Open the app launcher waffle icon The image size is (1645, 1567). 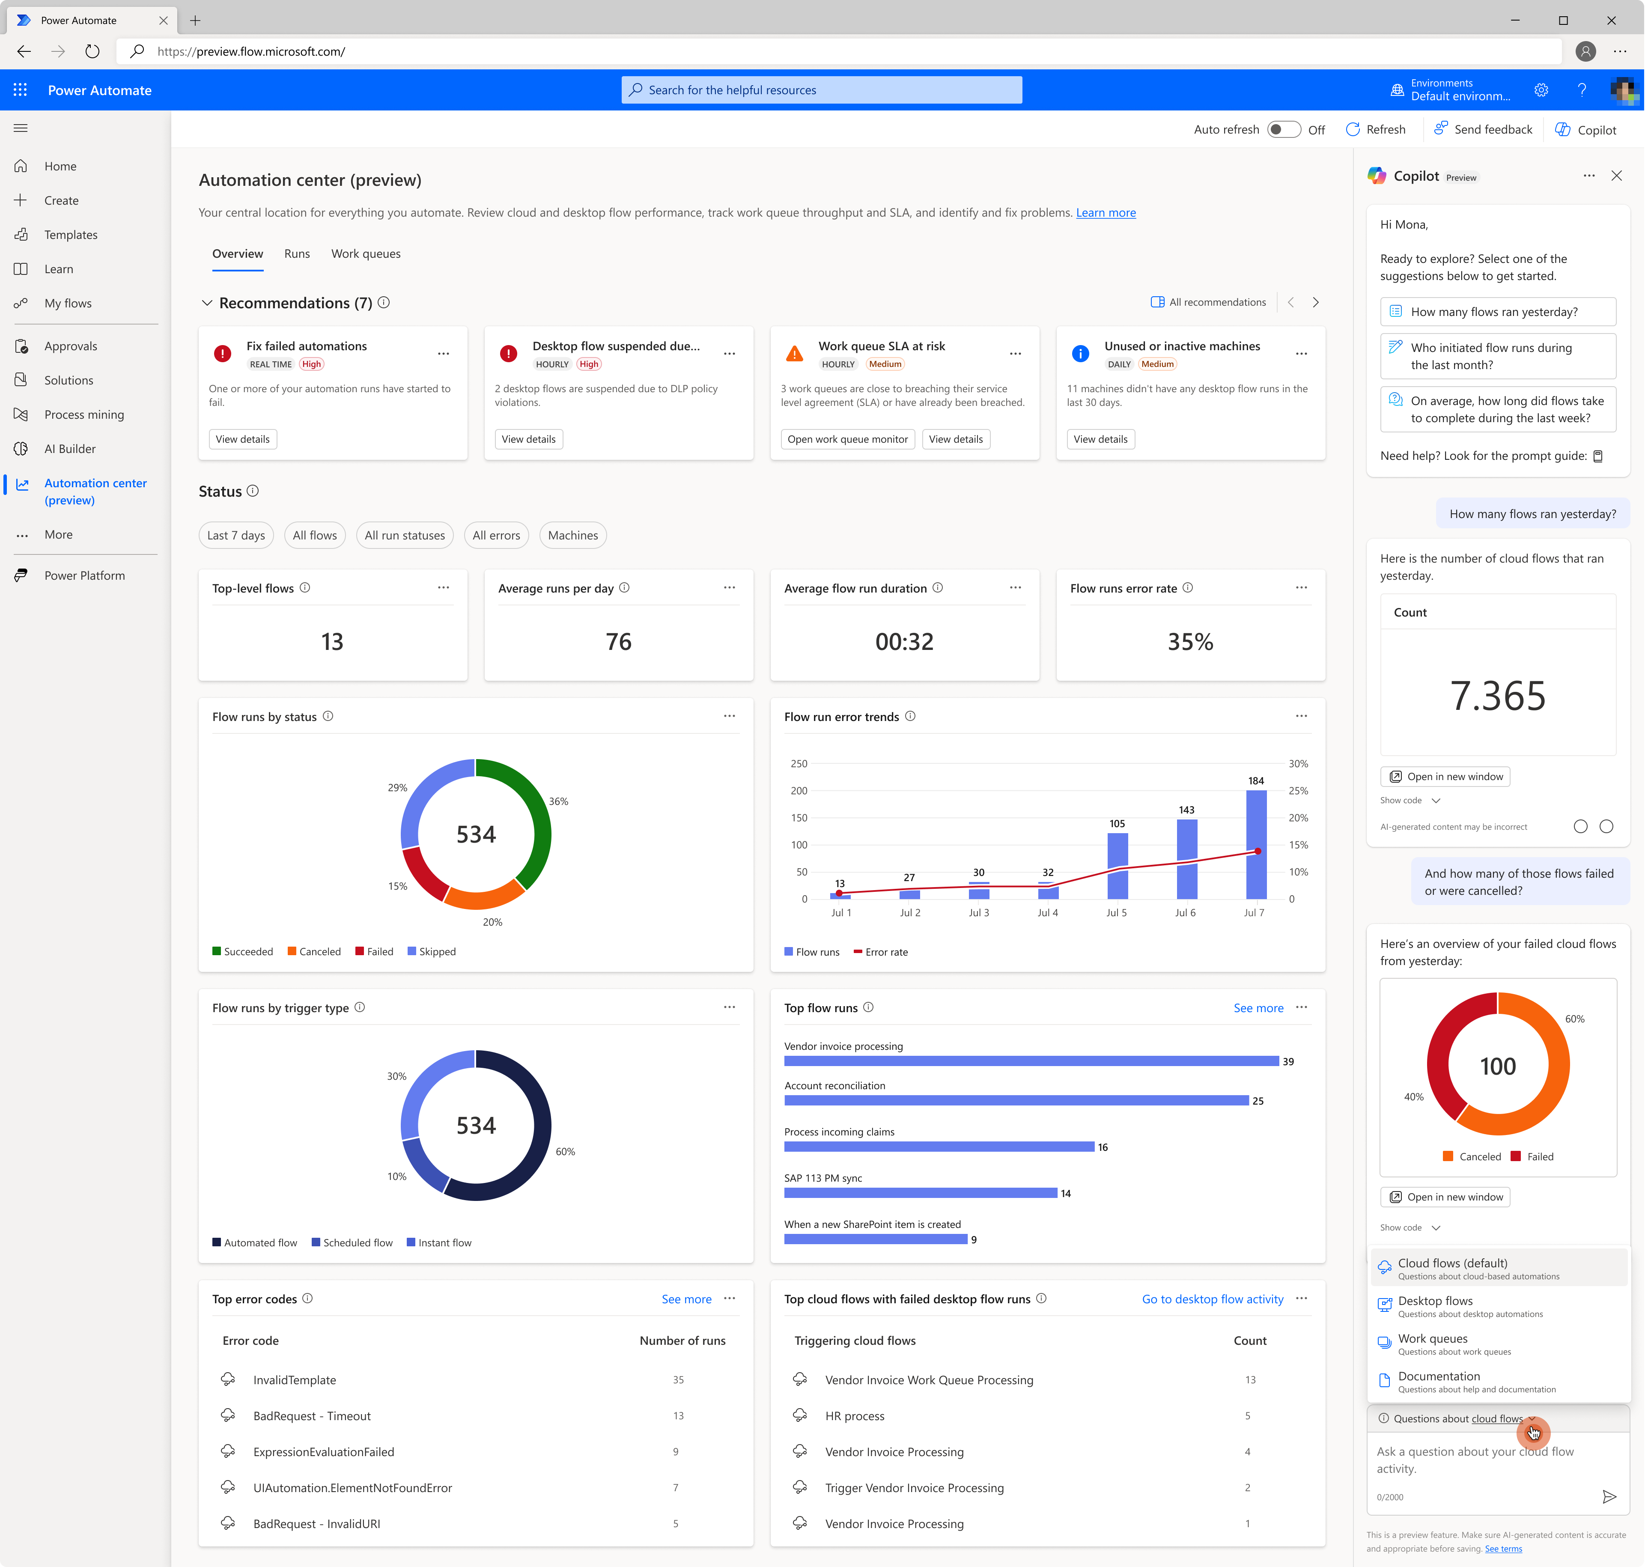click(20, 90)
